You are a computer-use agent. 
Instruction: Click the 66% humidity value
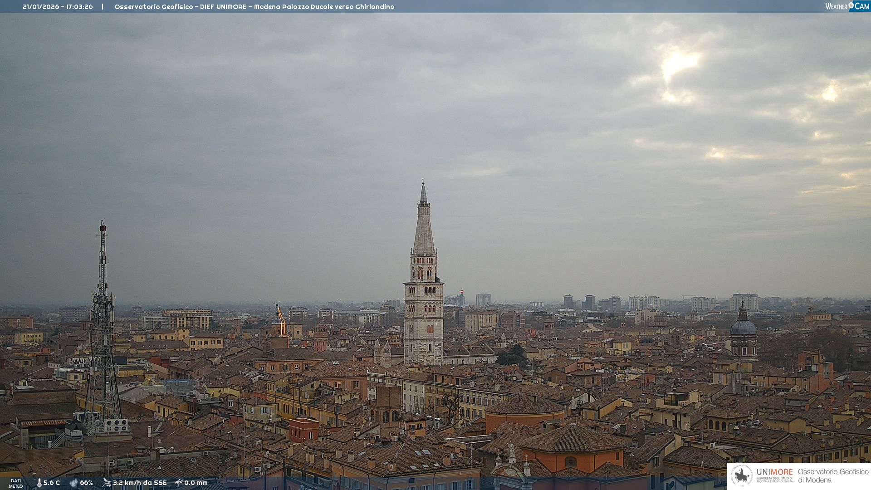(86, 483)
